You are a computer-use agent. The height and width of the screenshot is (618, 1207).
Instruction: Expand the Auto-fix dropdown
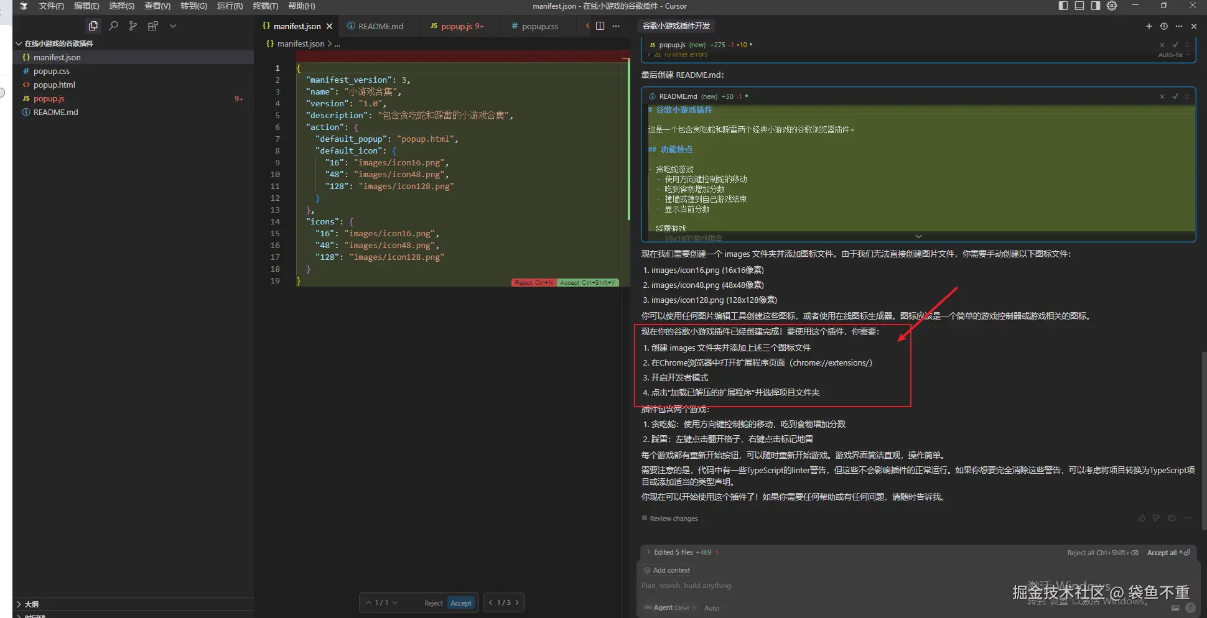point(1174,55)
